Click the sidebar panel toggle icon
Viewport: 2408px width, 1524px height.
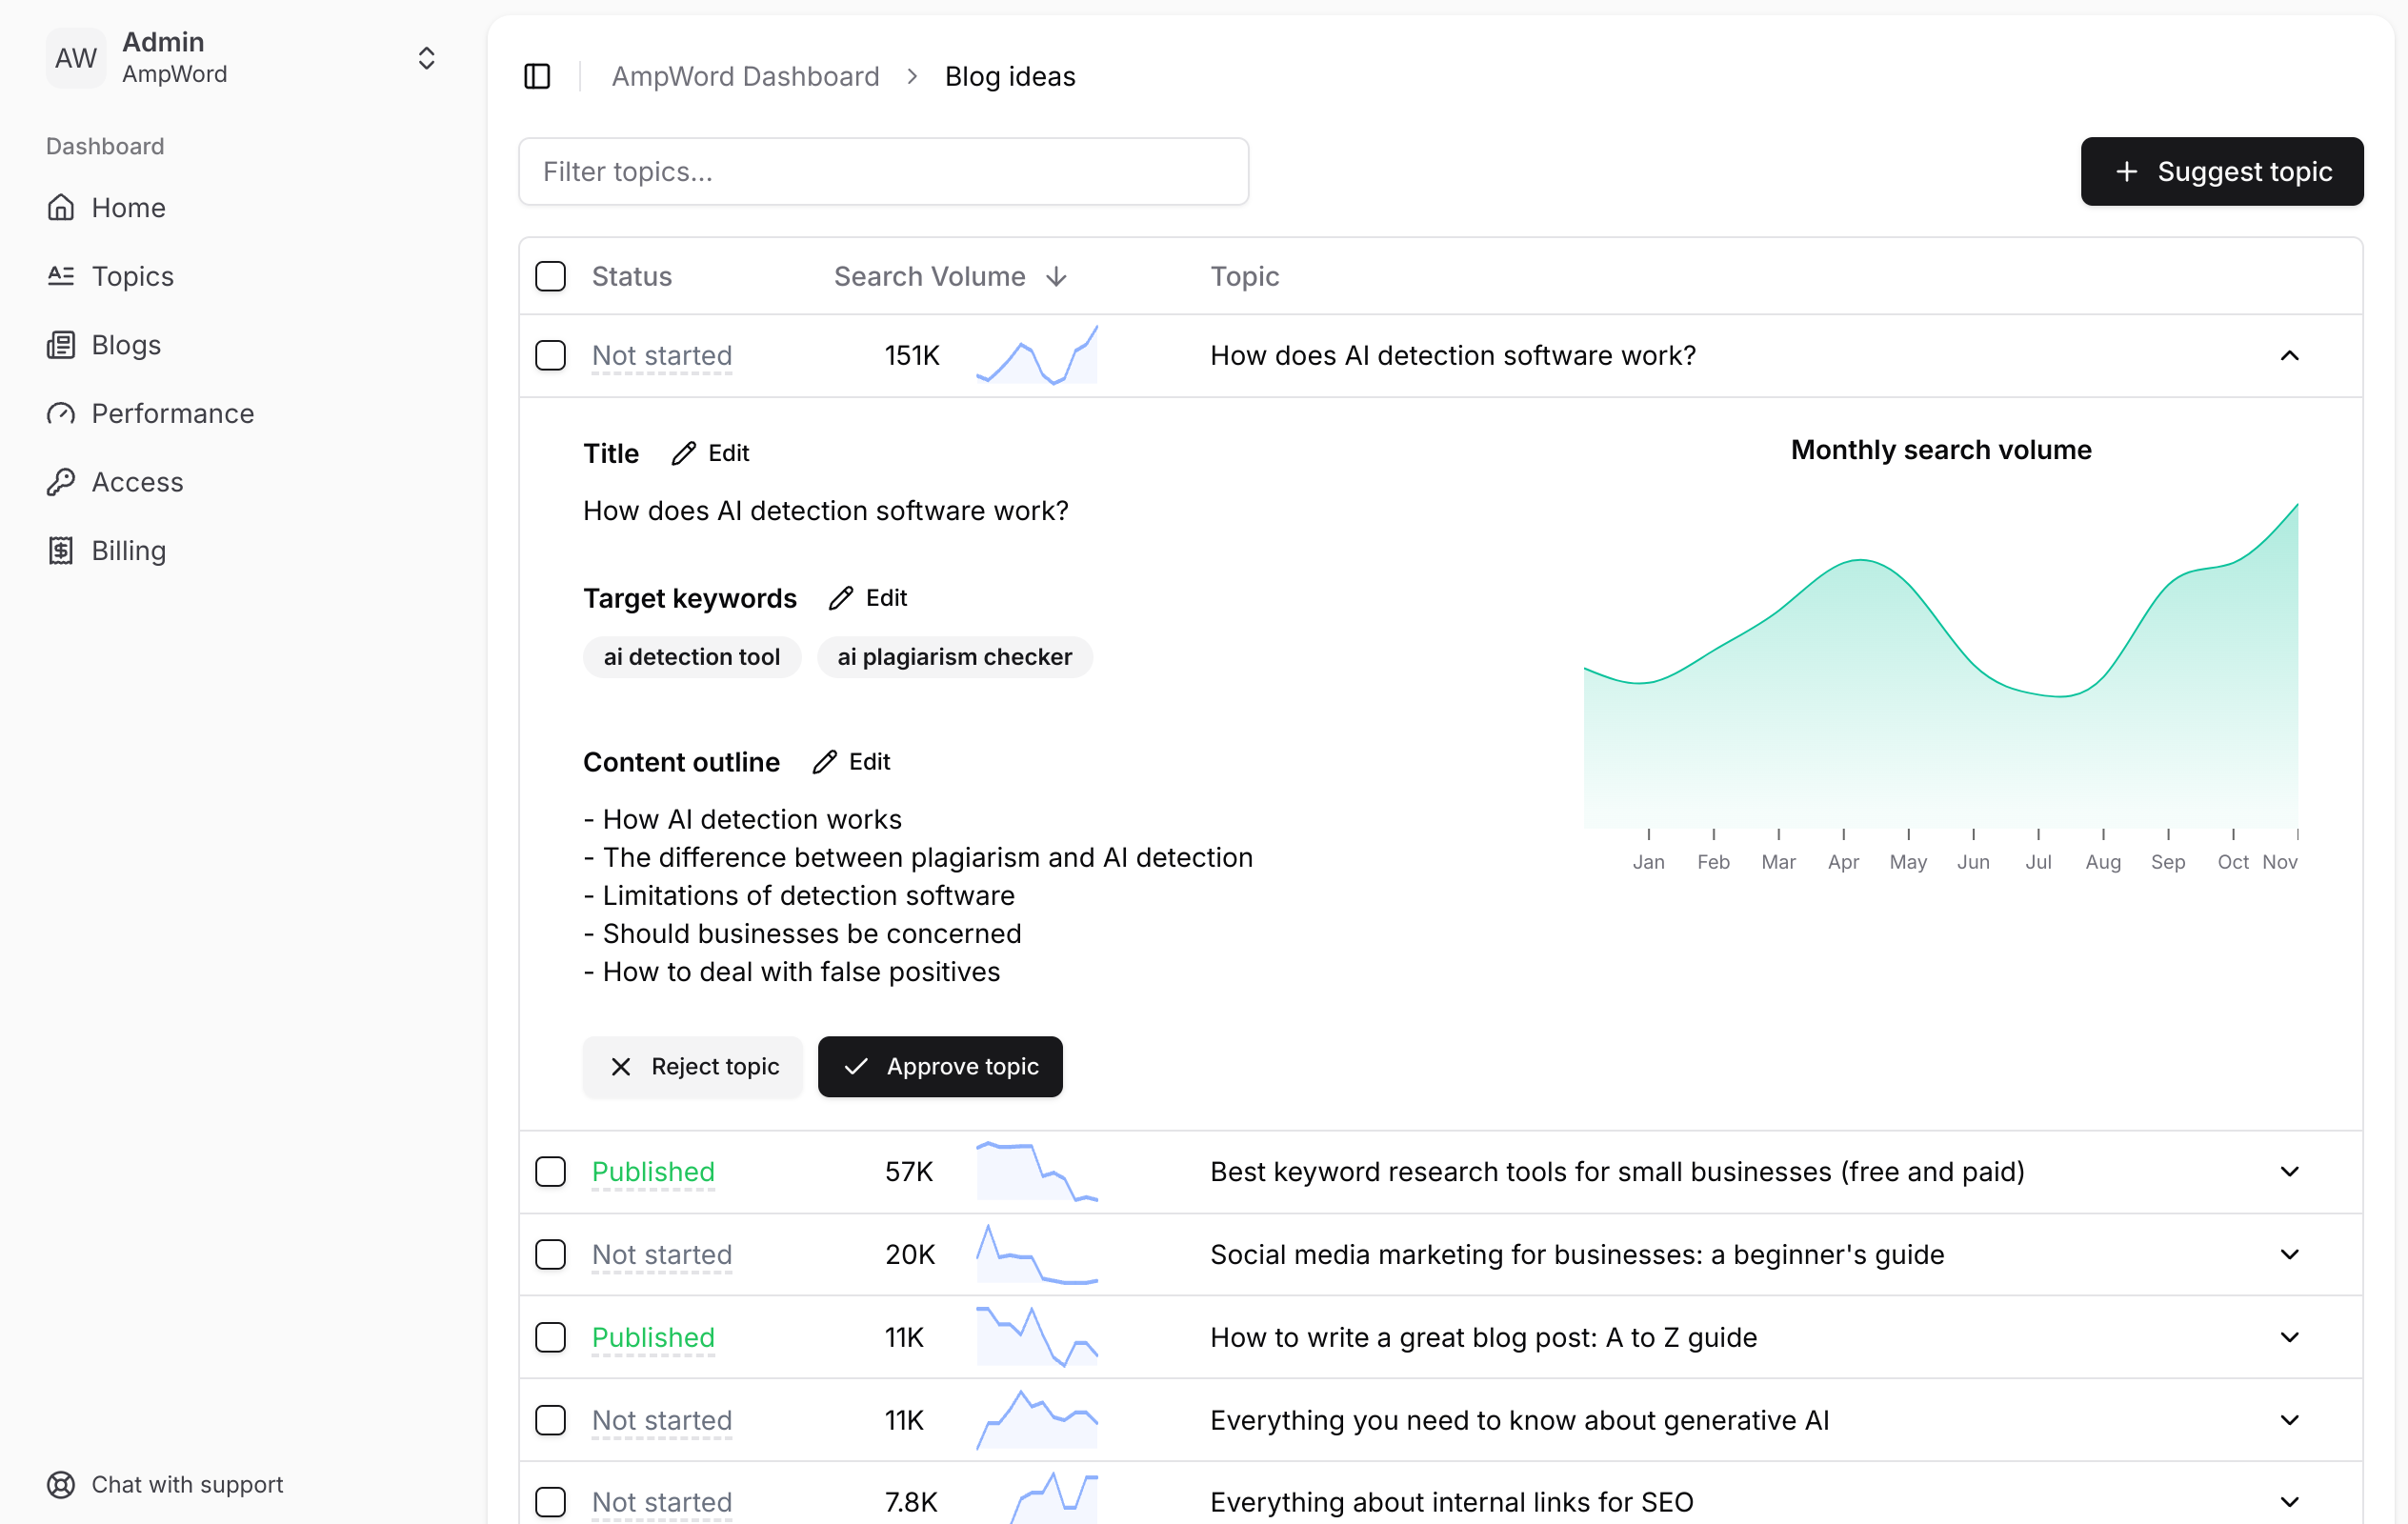tap(537, 75)
